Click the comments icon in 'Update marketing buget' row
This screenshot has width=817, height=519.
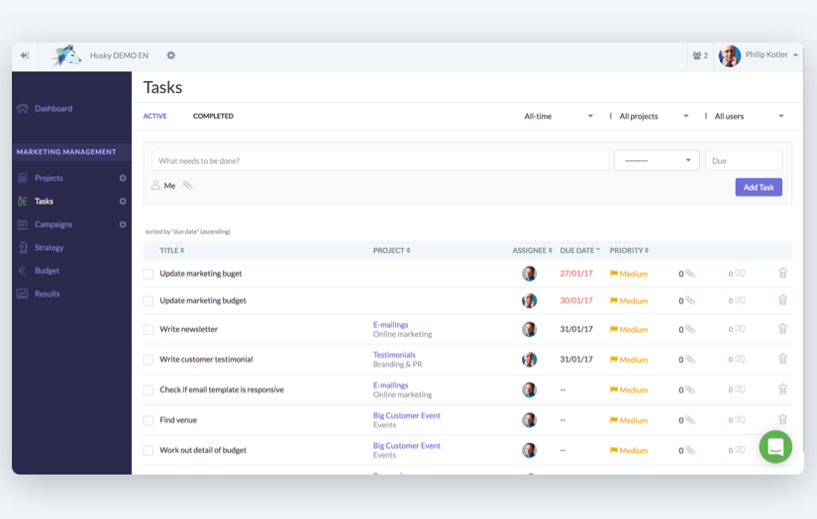(740, 273)
